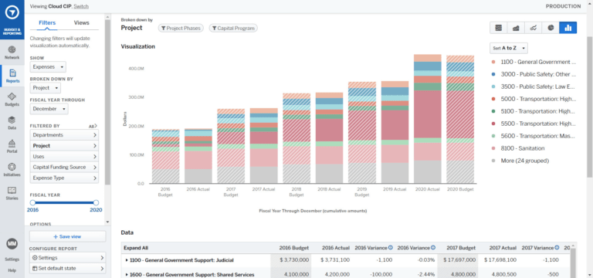Click the Project Phases filter pill

point(181,28)
